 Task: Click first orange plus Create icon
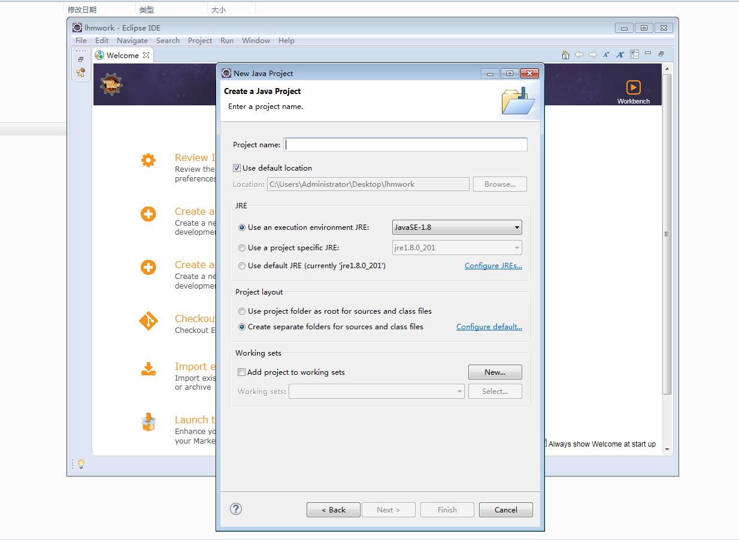(148, 214)
